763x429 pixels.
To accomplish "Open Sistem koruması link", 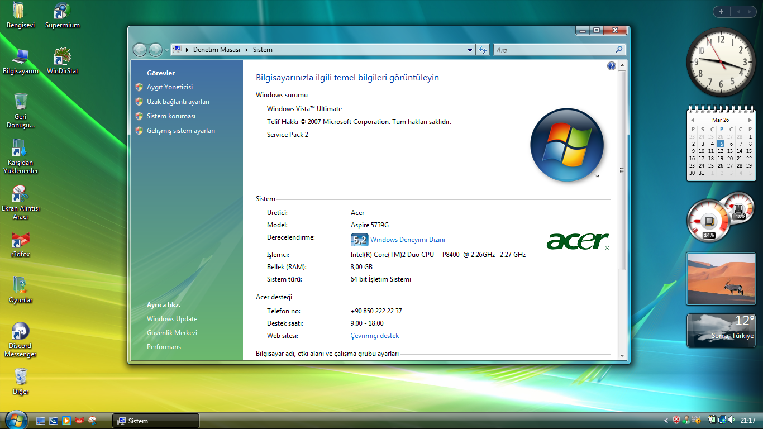I will 171,116.
